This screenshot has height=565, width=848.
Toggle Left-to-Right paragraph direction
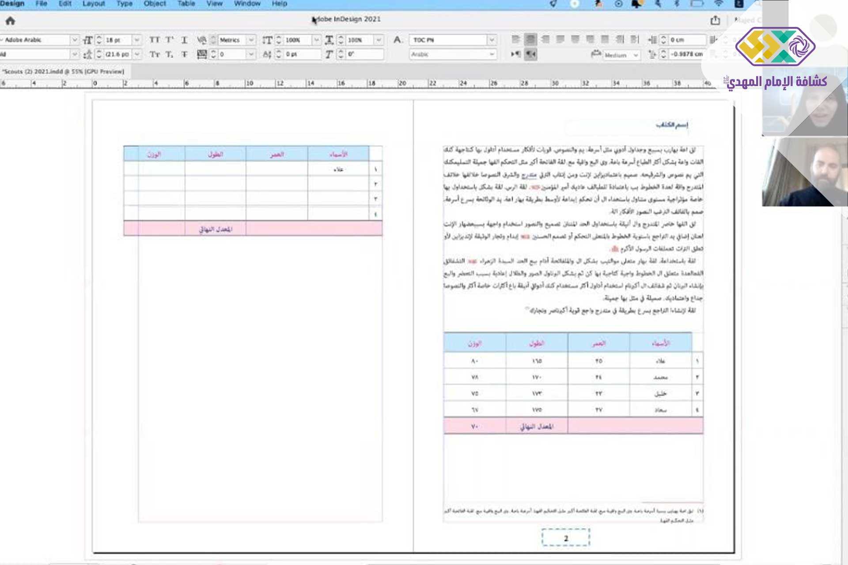[x=515, y=54]
